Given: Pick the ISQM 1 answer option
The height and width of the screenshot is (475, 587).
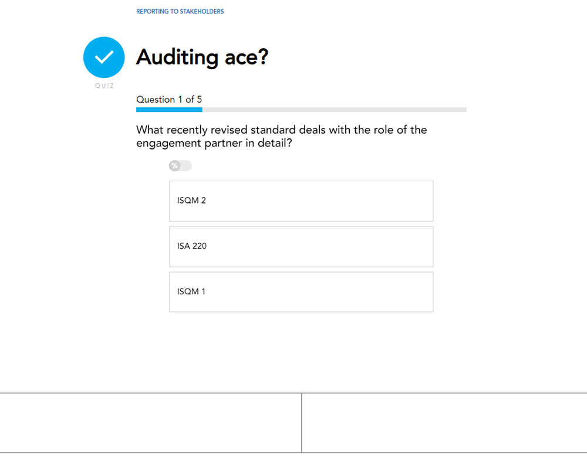Looking at the screenshot, I should [x=301, y=292].
